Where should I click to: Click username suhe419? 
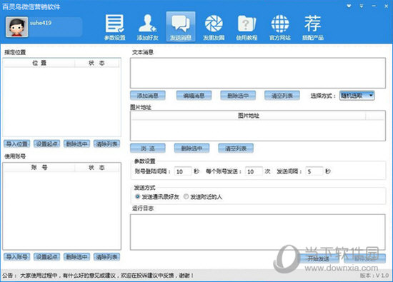41,23
